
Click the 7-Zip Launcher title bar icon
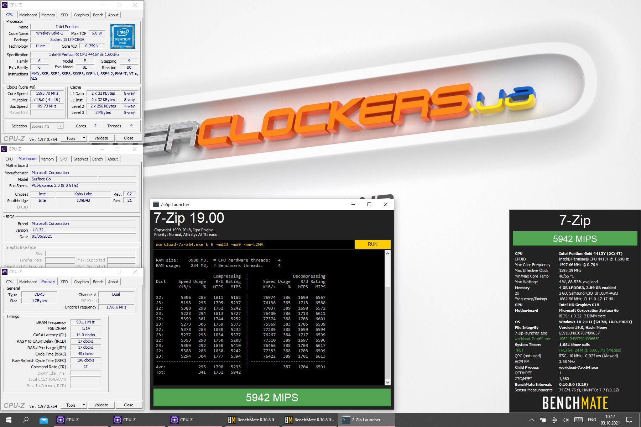(x=156, y=205)
